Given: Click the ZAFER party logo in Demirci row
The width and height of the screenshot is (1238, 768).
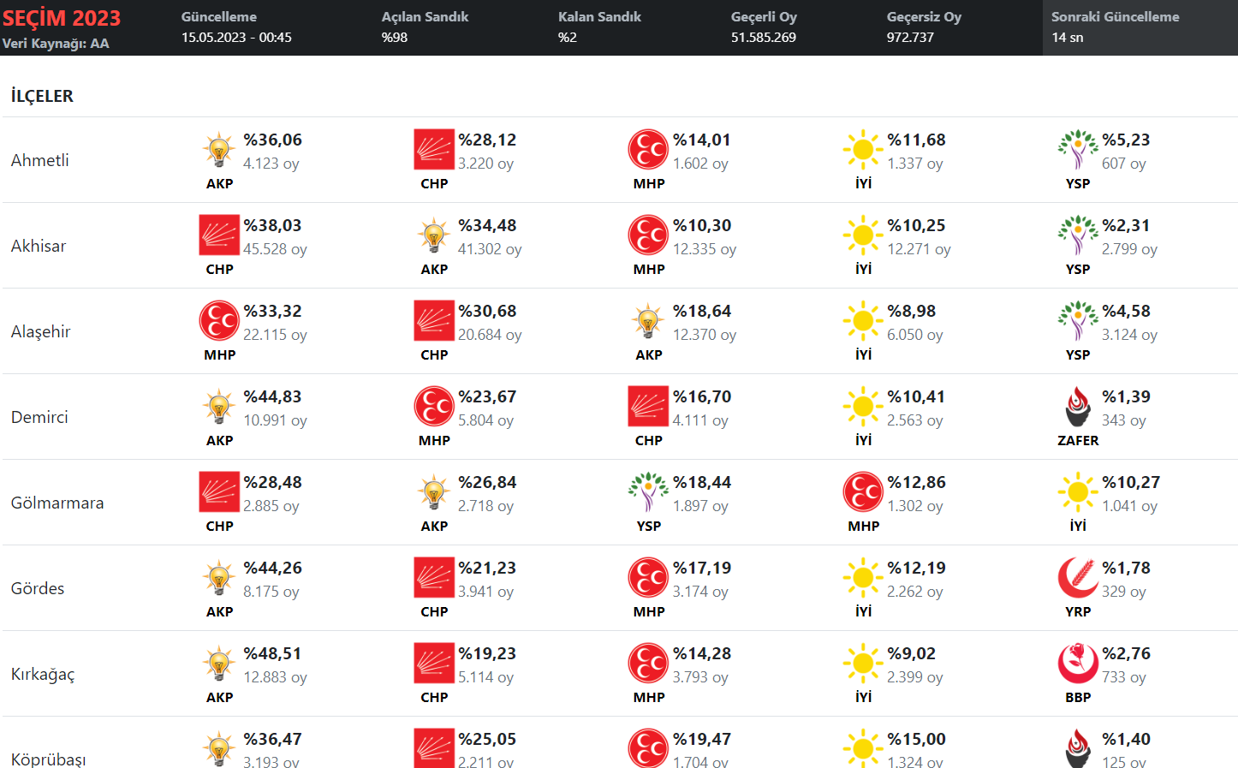Looking at the screenshot, I should [1078, 407].
